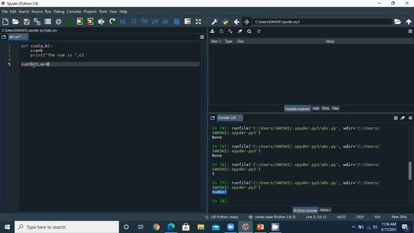This screenshot has width=414, height=233.
Task: Go forward to next directory arrow
Action: pyautogui.click(x=246, y=21)
